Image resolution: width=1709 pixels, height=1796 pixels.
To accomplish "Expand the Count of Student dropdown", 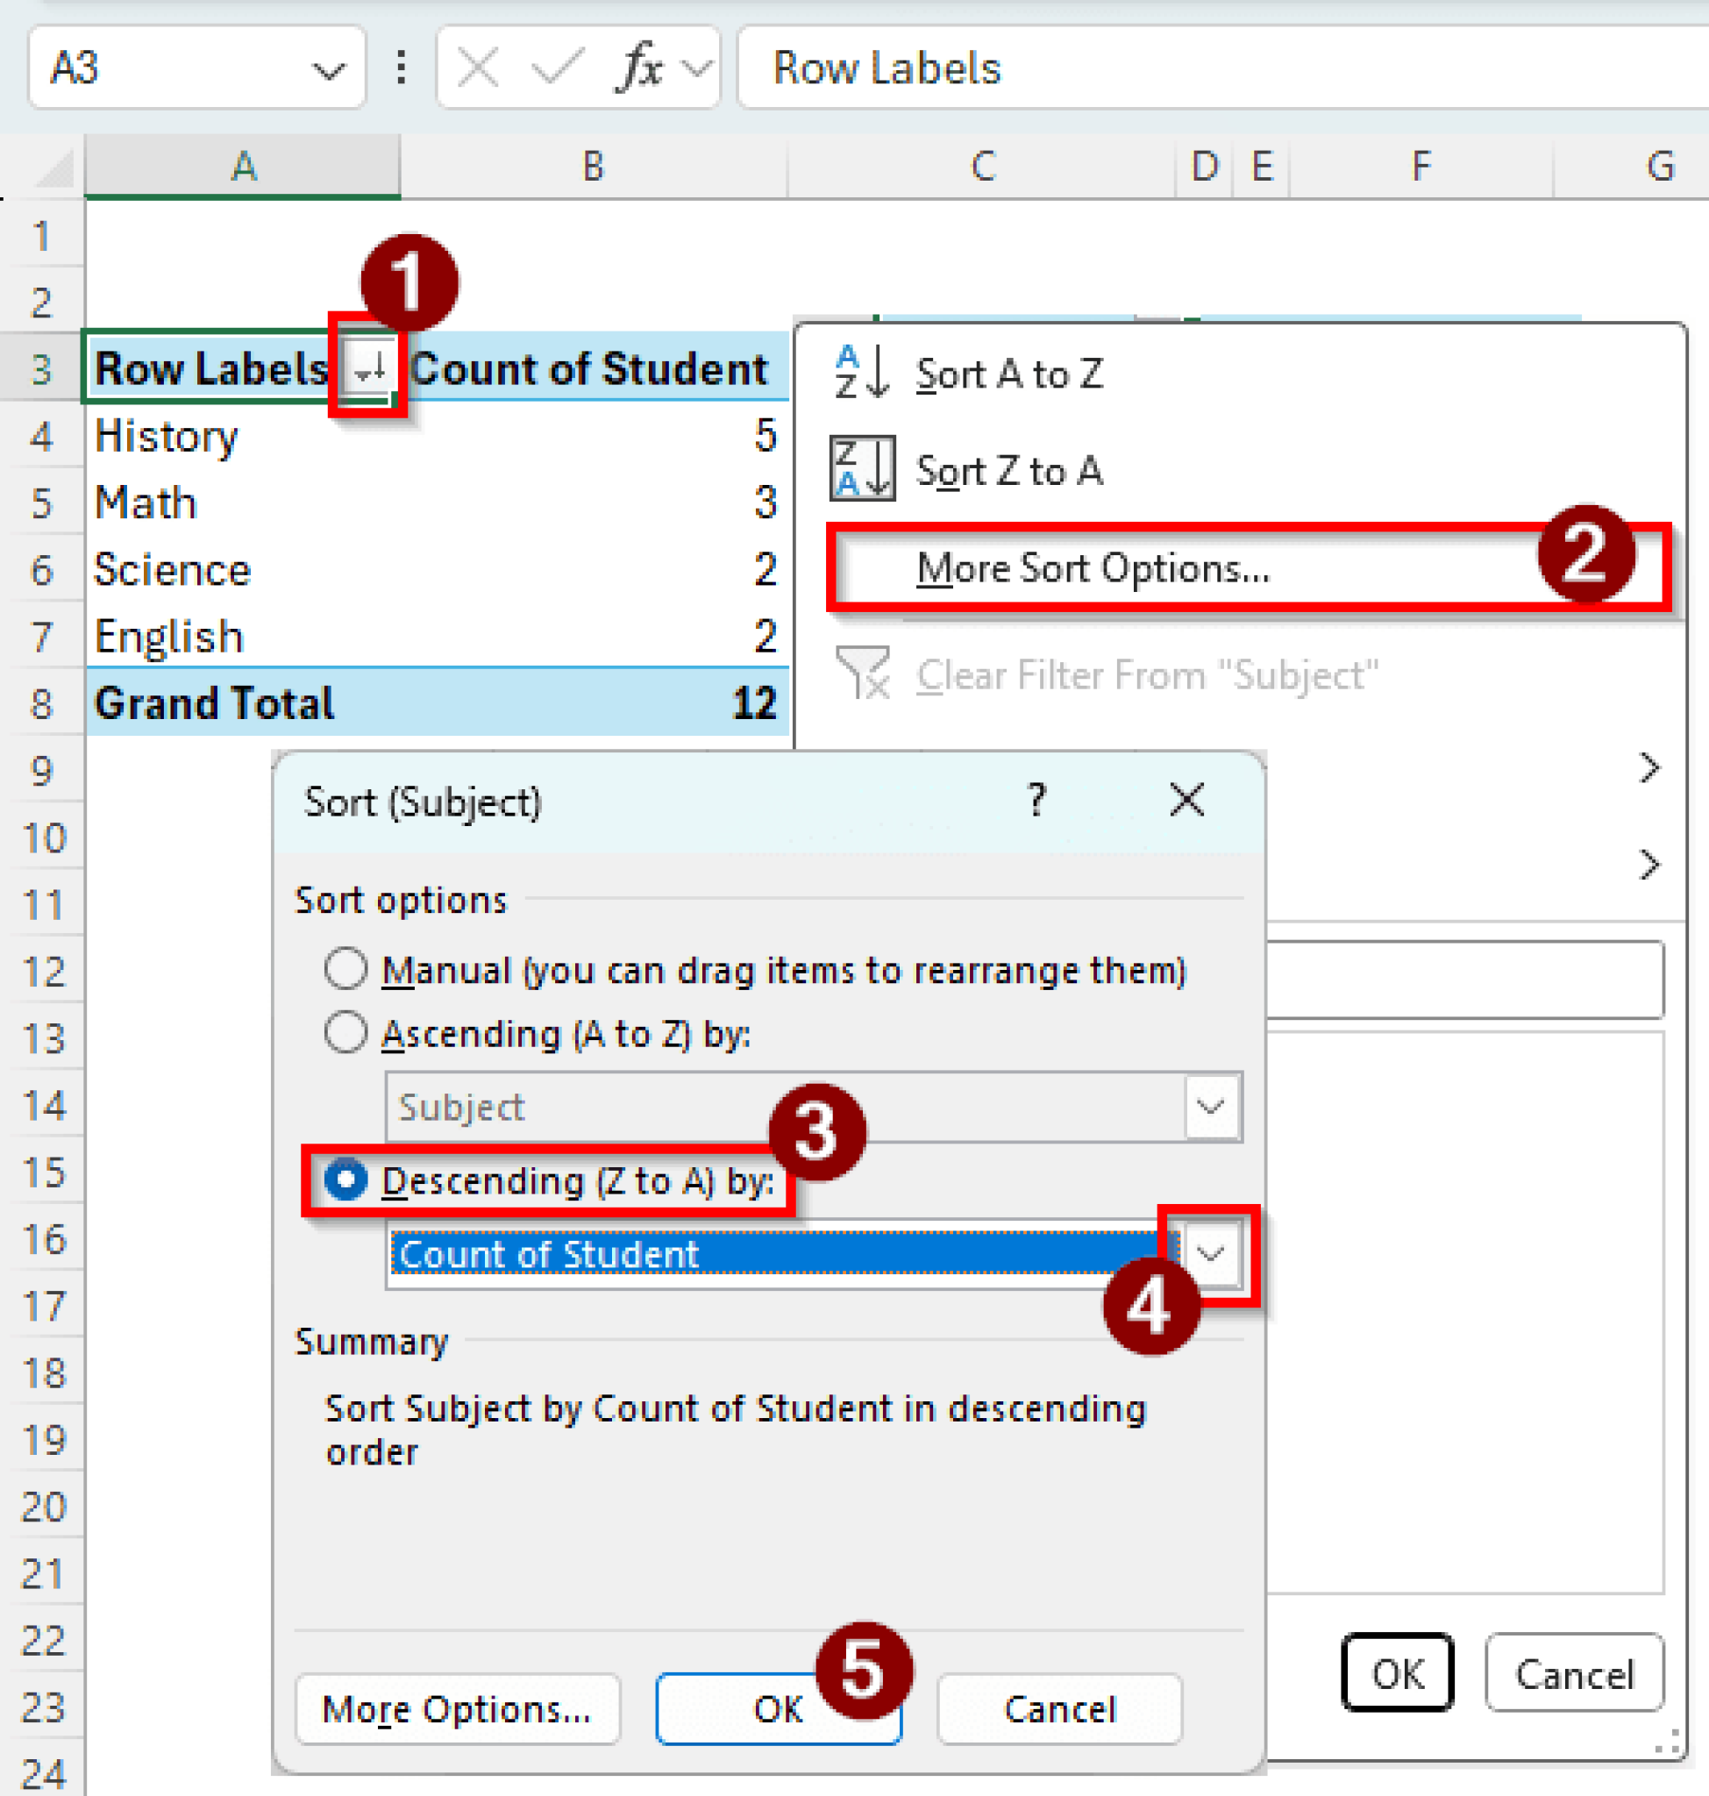I will point(1210,1254).
